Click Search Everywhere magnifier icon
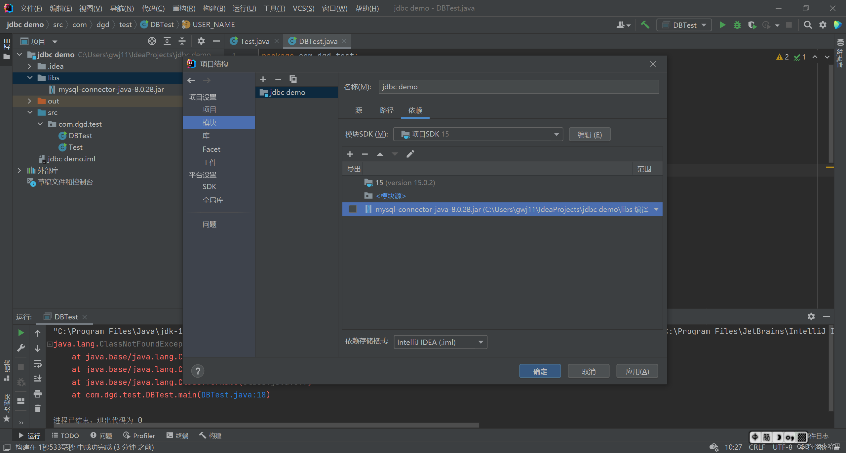This screenshot has height=453, width=846. [808, 25]
